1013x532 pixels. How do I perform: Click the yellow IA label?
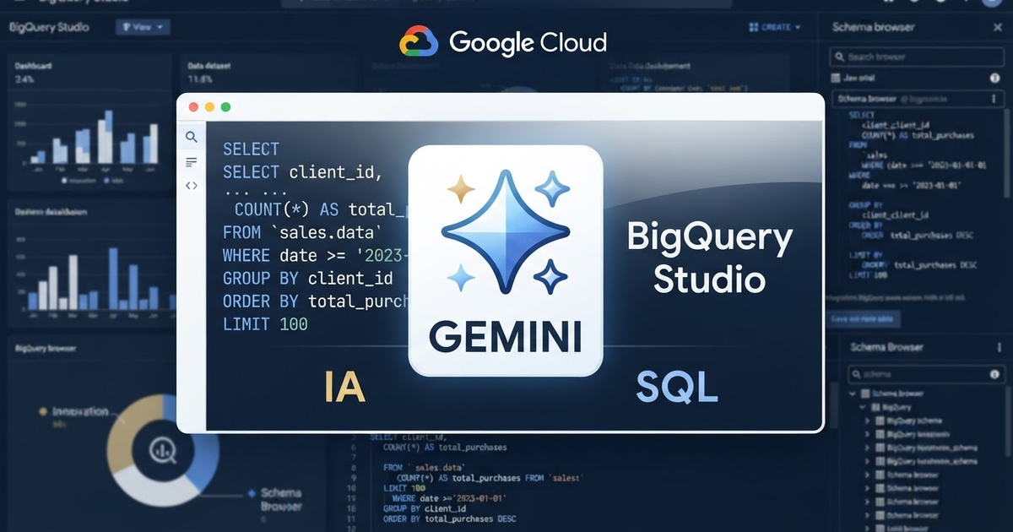344,386
